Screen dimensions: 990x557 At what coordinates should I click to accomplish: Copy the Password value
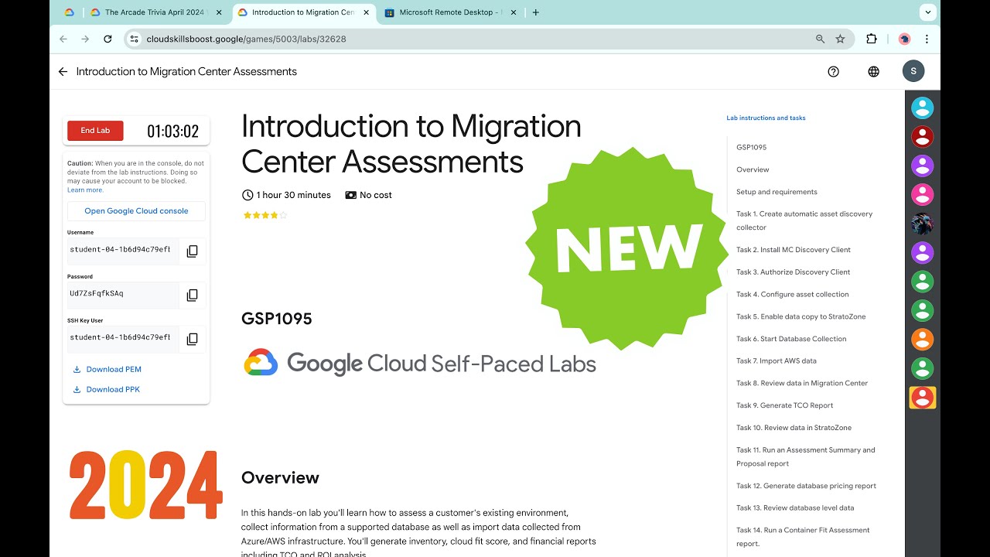pyautogui.click(x=193, y=295)
